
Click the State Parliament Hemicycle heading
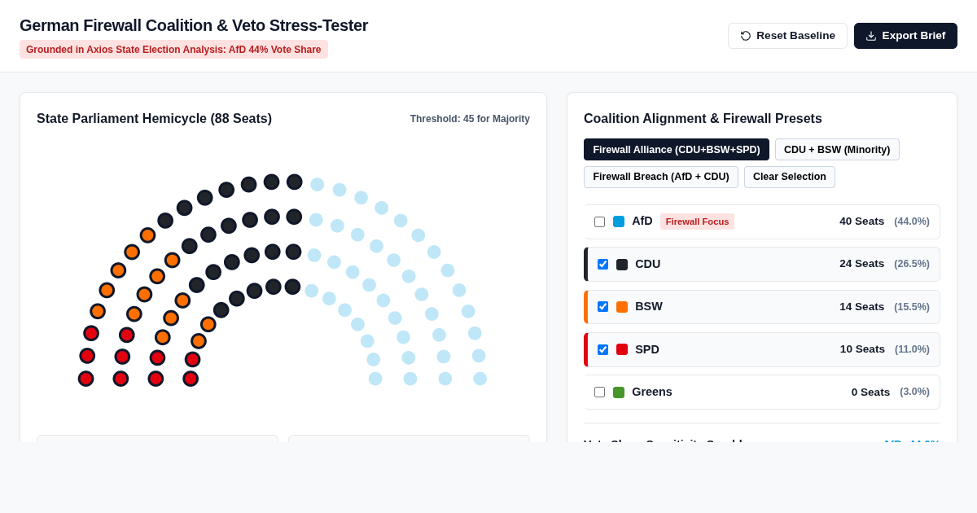[x=154, y=119]
